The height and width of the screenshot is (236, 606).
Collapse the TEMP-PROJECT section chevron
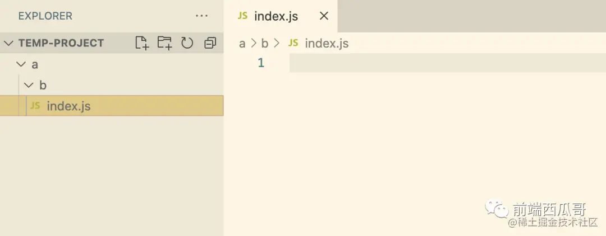8,43
